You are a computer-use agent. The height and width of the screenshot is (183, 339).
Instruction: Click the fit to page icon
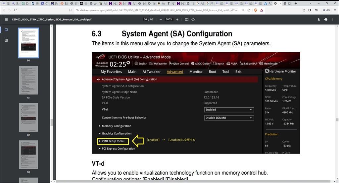(187, 20)
